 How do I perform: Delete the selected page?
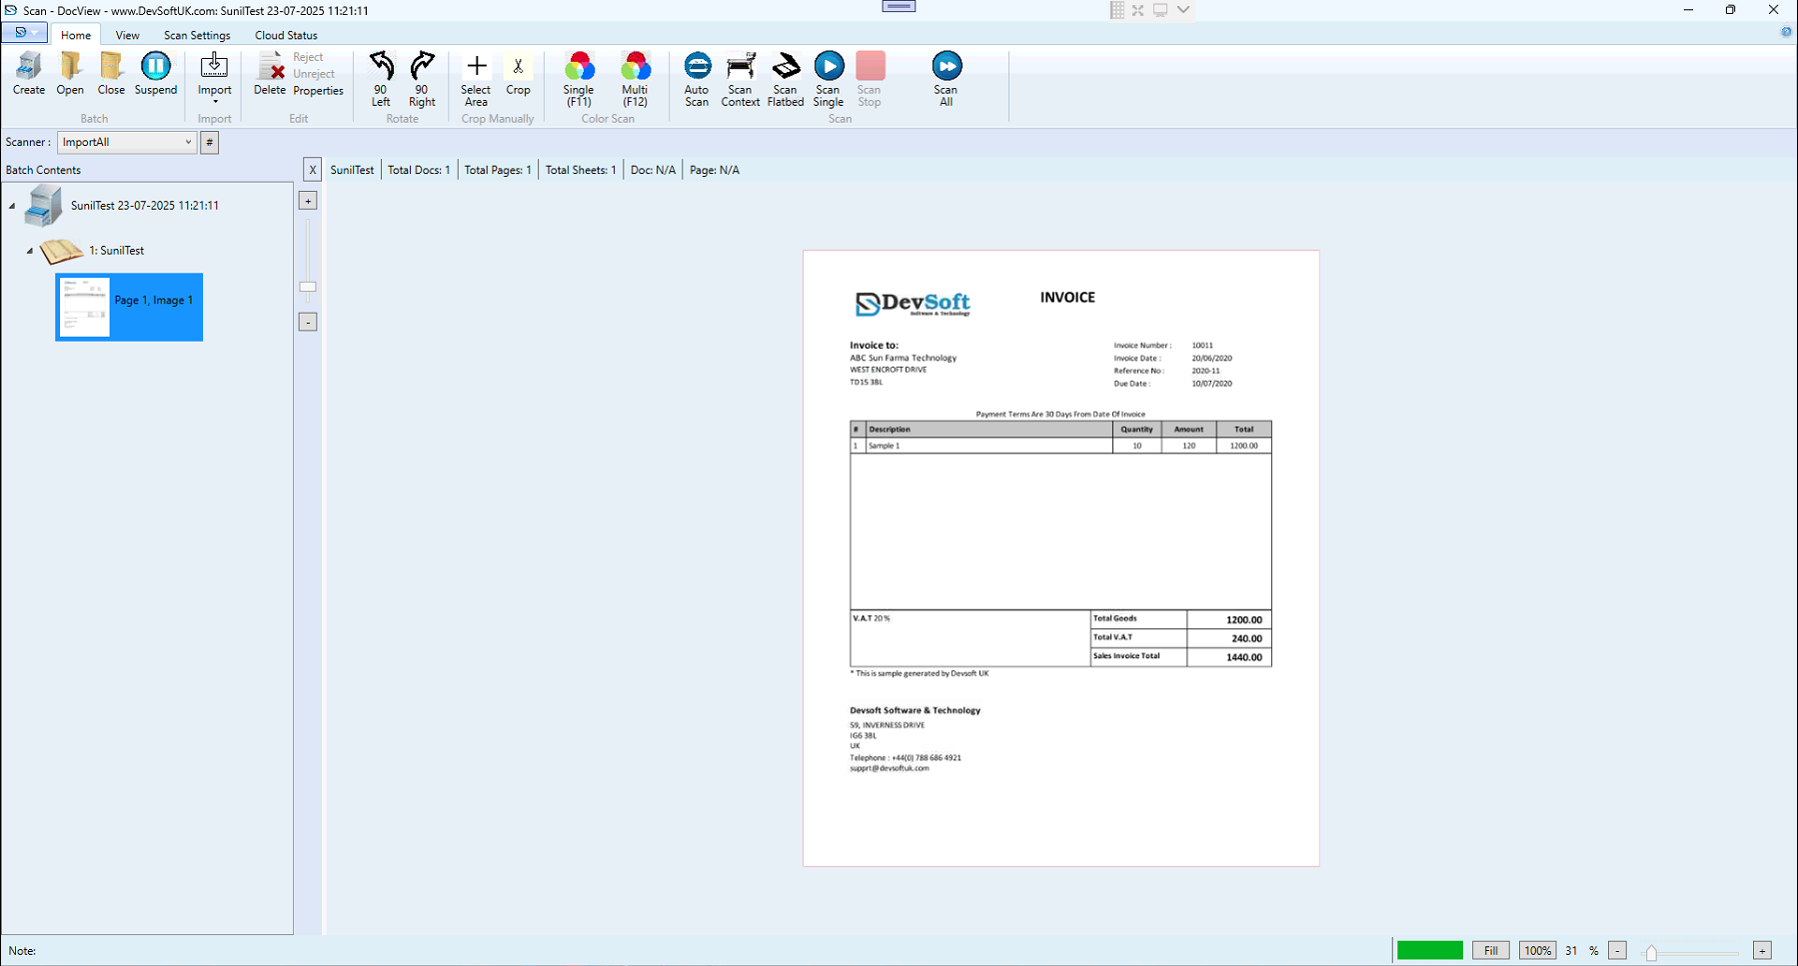click(x=269, y=72)
